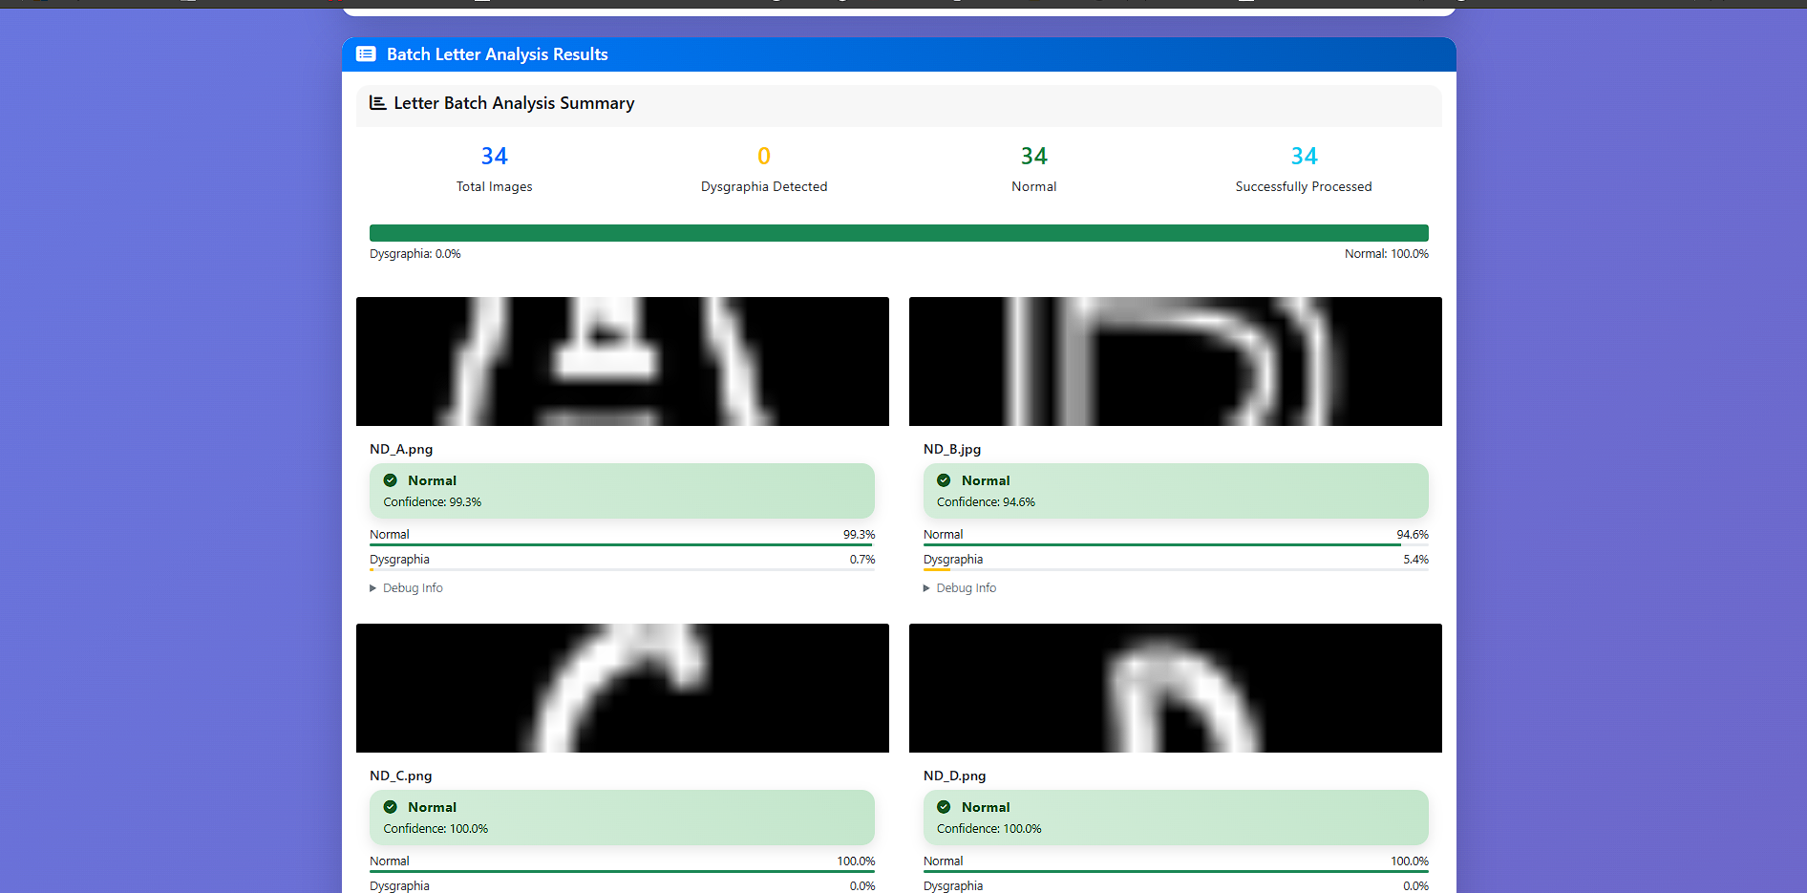This screenshot has height=893, width=1807.
Task: Click the ND_B.jpg file name
Action: click(952, 449)
